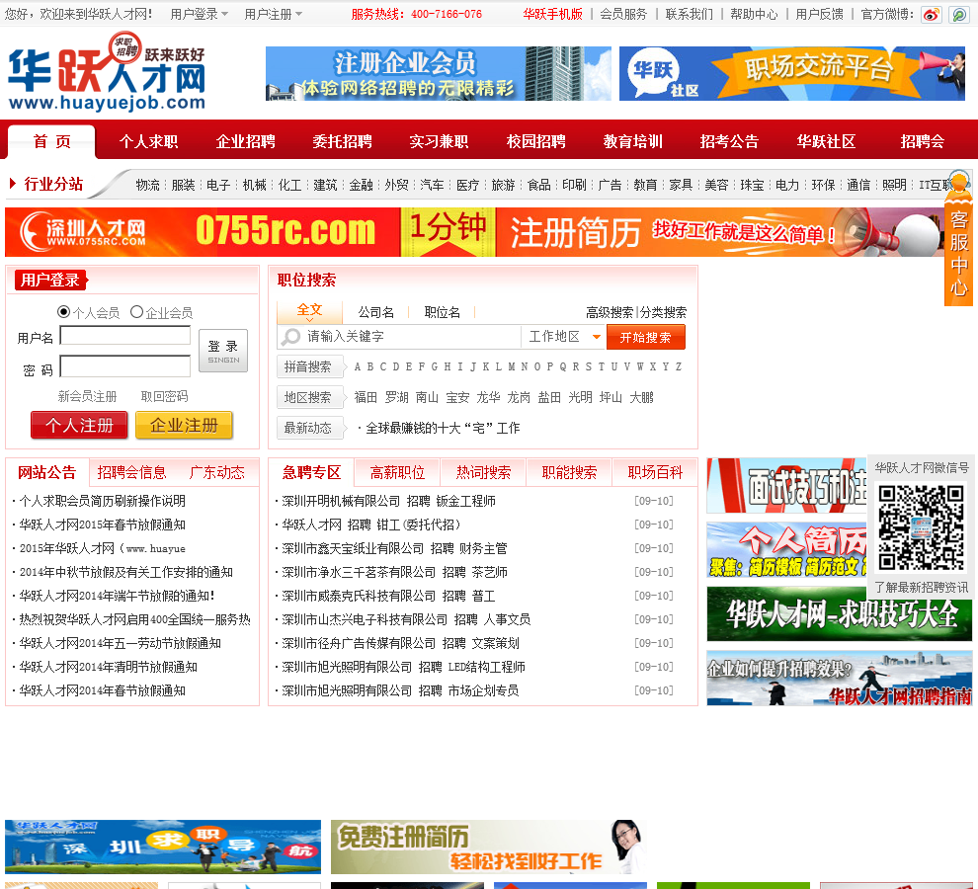Go to 个人求职 in main navigation
The height and width of the screenshot is (889, 978).
(148, 141)
